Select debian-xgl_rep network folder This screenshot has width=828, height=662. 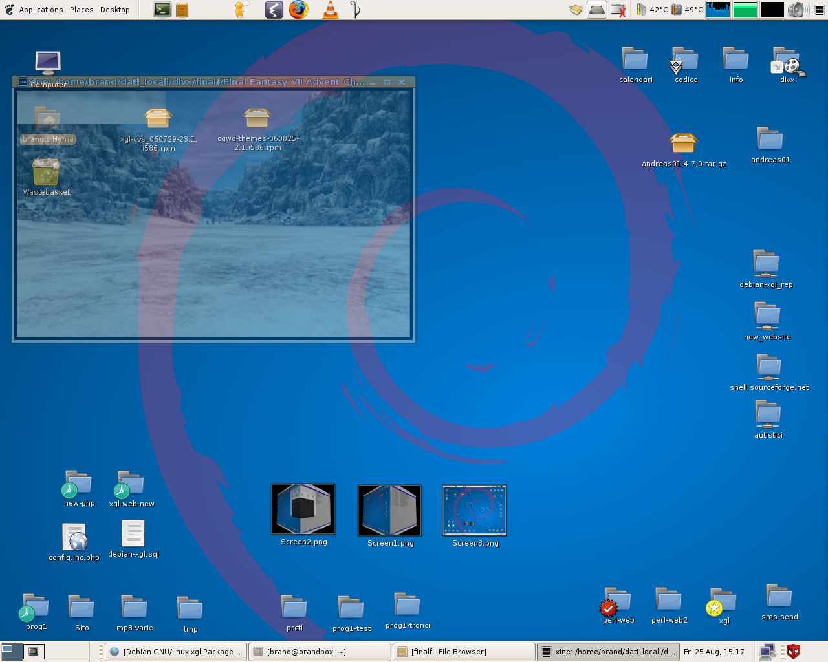[x=767, y=268]
